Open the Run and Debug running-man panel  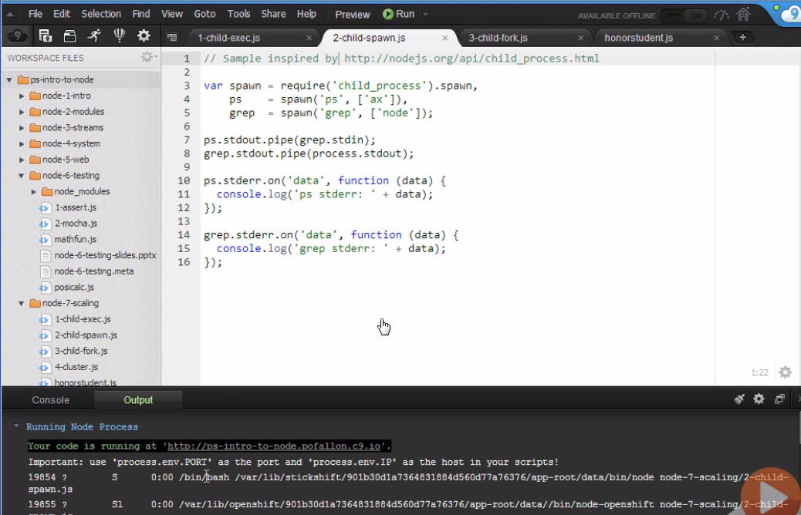(x=94, y=35)
